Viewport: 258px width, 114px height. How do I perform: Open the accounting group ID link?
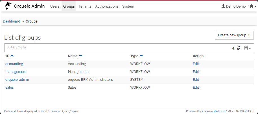[x=14, y=64]
